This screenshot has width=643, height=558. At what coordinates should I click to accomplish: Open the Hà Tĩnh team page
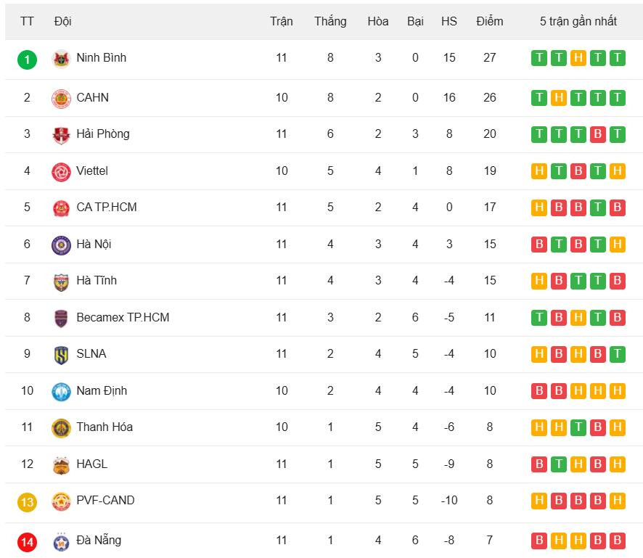pos(97,280)
